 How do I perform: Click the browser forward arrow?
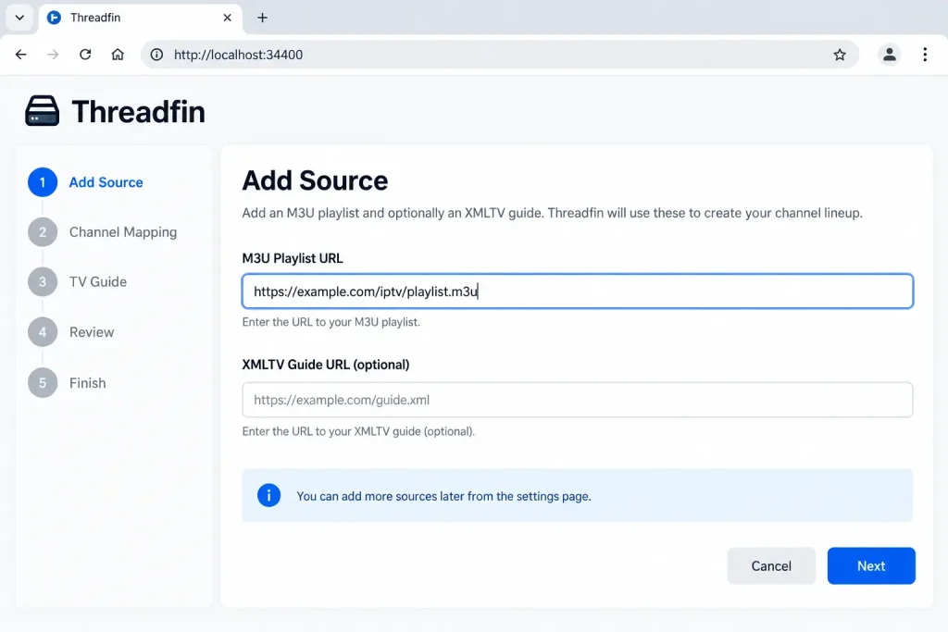click(53, 55)
